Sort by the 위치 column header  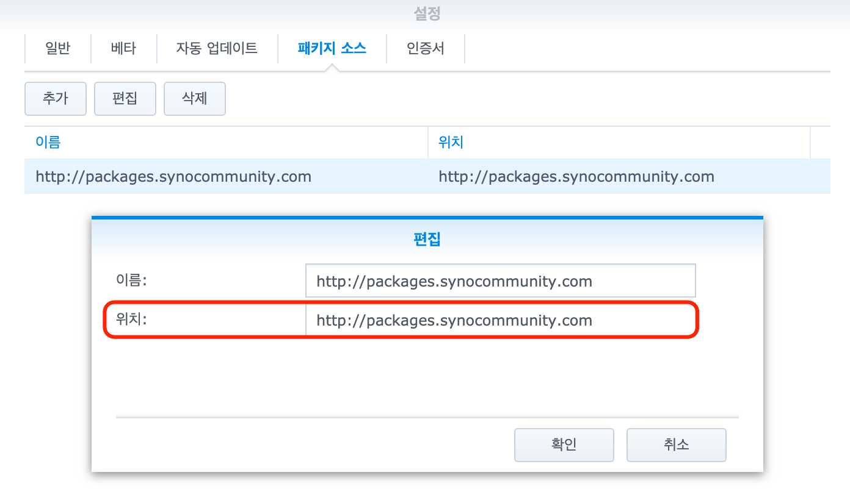(619, 143)
